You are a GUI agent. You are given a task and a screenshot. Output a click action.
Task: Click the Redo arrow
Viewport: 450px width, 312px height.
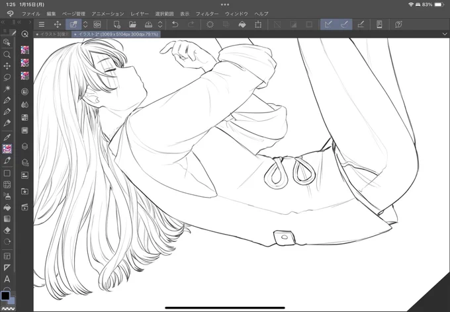pos(191,24)
